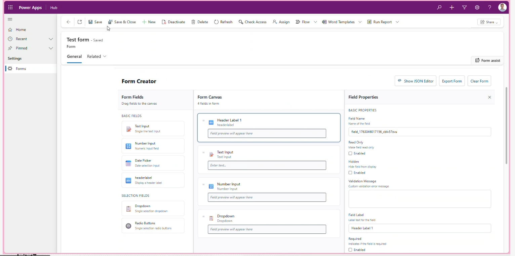Click the advanced filter funnel icon

tap(464, 7)
